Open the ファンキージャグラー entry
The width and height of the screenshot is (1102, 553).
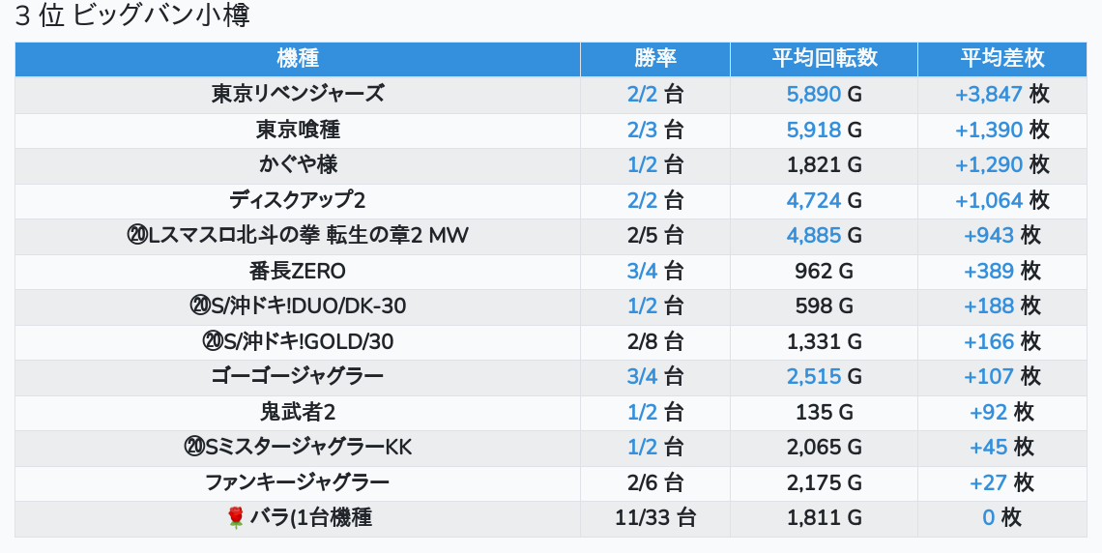(x=298, y=482)
